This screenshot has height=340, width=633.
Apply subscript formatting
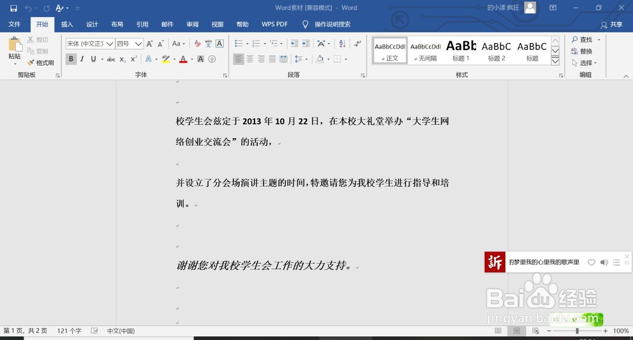123,60
